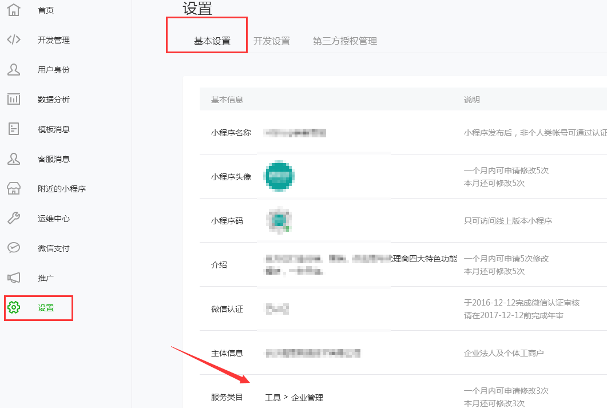
Task: Switch to the 基本设置 tab
Action: point(212,41)
